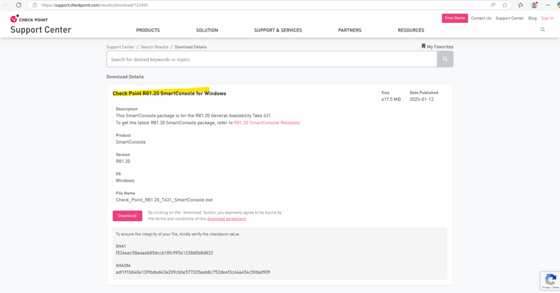Open the SUPPORT & SERVICES menu
The width and height of the screenshot is (560, 293).
coord(278,30)
